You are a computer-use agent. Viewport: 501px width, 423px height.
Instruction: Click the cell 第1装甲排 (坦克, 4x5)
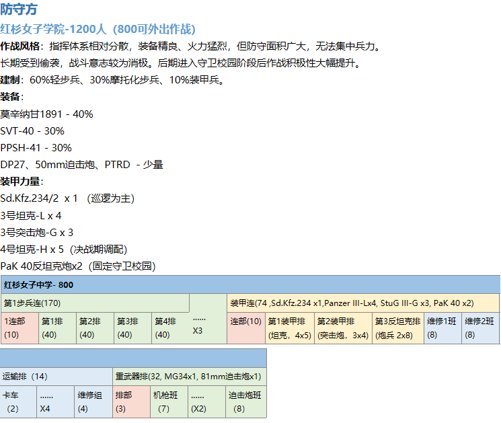290,328
